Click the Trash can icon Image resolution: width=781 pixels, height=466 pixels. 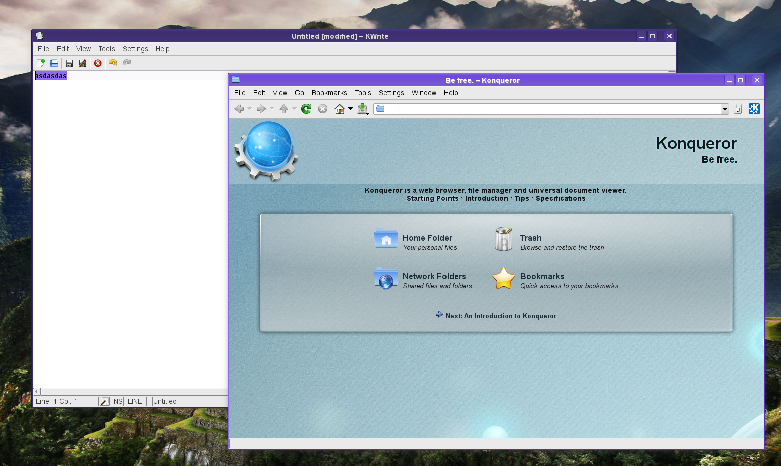[x=504, y=239]
